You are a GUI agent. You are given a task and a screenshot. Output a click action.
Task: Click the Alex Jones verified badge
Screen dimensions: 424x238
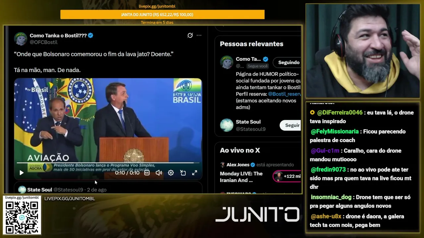tap(253, 165)
